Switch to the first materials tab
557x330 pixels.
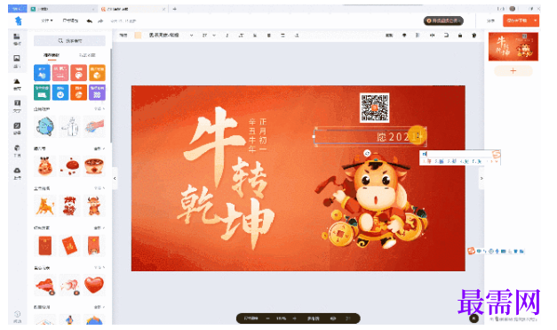(52, 55)
